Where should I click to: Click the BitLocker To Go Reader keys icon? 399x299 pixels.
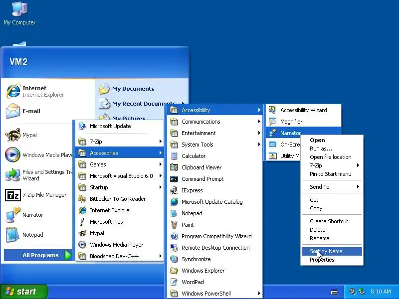tap(82, 199)
